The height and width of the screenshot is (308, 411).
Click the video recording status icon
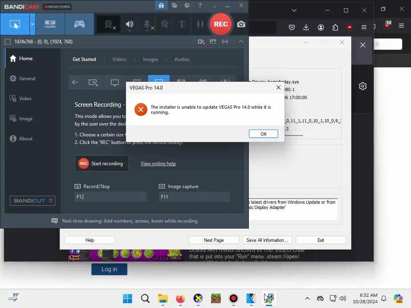(x=201, y=41)
